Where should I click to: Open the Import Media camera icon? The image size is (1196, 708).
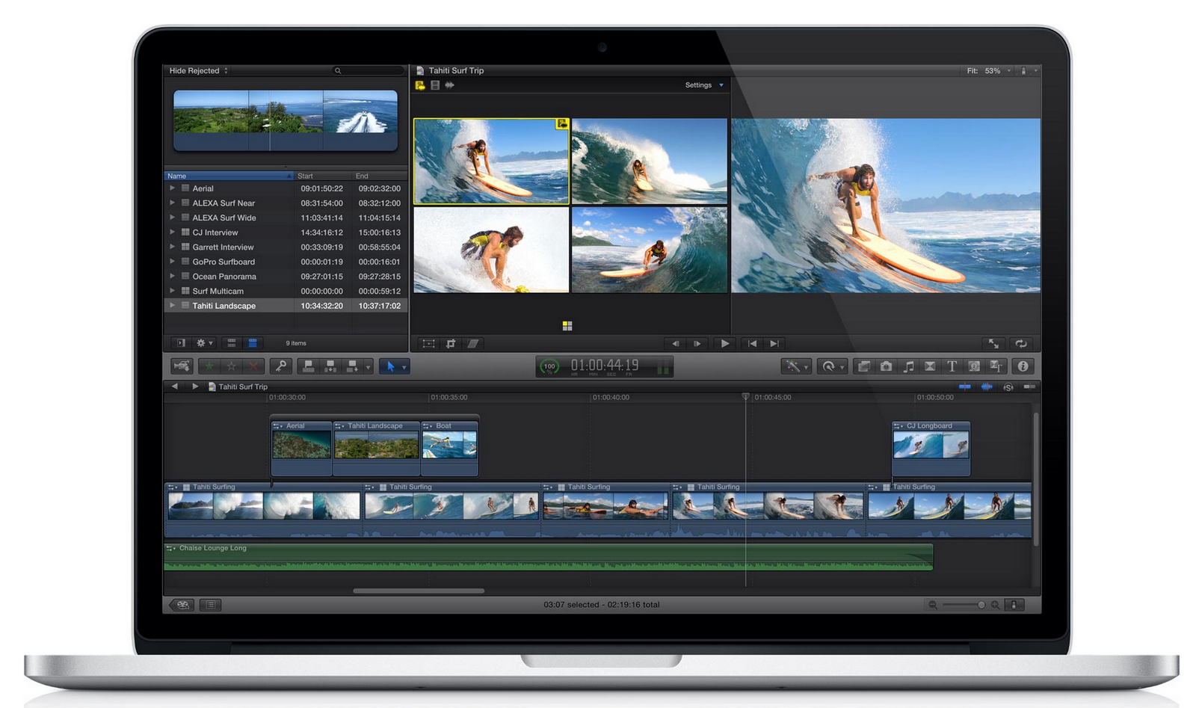[182, 366]
